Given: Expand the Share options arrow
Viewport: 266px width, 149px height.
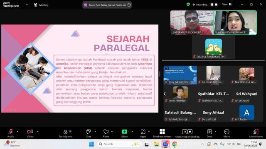Looking at the screenshot, I should click(132, 132).
